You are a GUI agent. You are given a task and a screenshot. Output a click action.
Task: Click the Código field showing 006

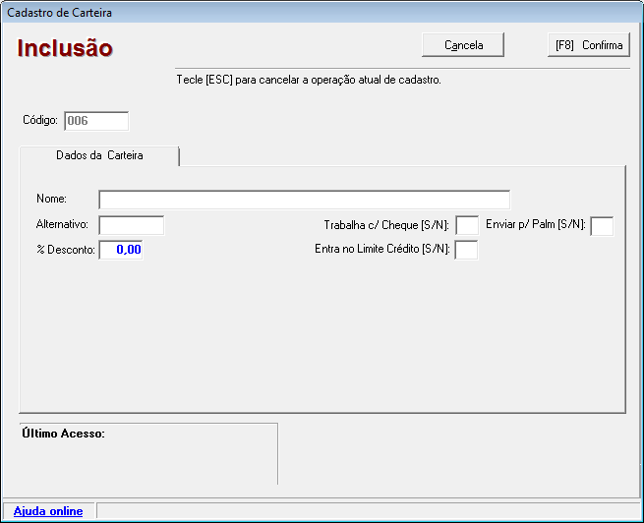[x=96, y=121]
